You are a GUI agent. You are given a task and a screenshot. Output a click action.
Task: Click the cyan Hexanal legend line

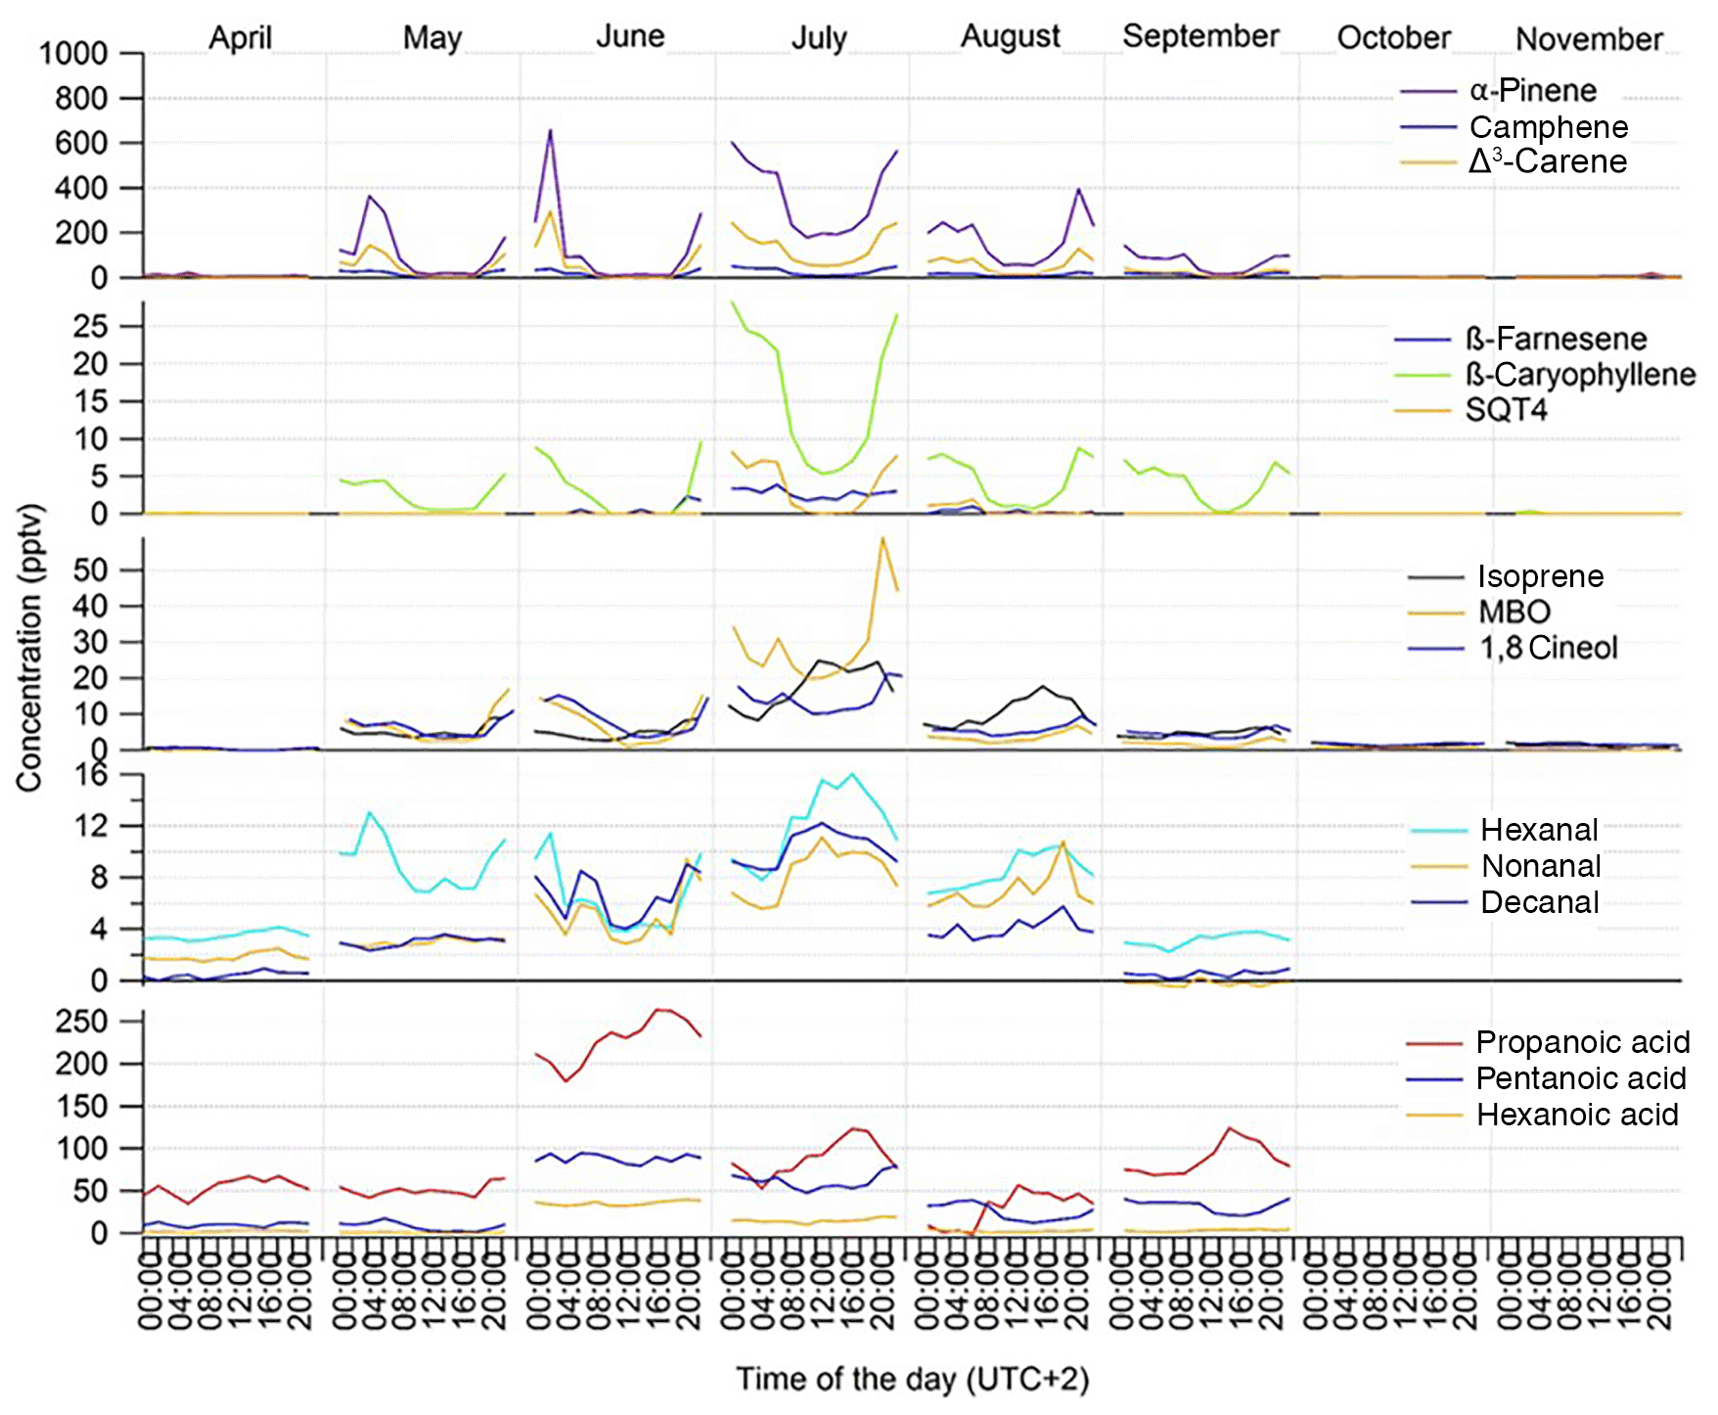(x=1439, y=831)
